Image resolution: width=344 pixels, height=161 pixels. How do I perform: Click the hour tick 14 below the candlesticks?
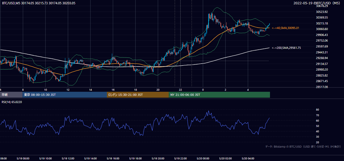click(x=90, y=90)
